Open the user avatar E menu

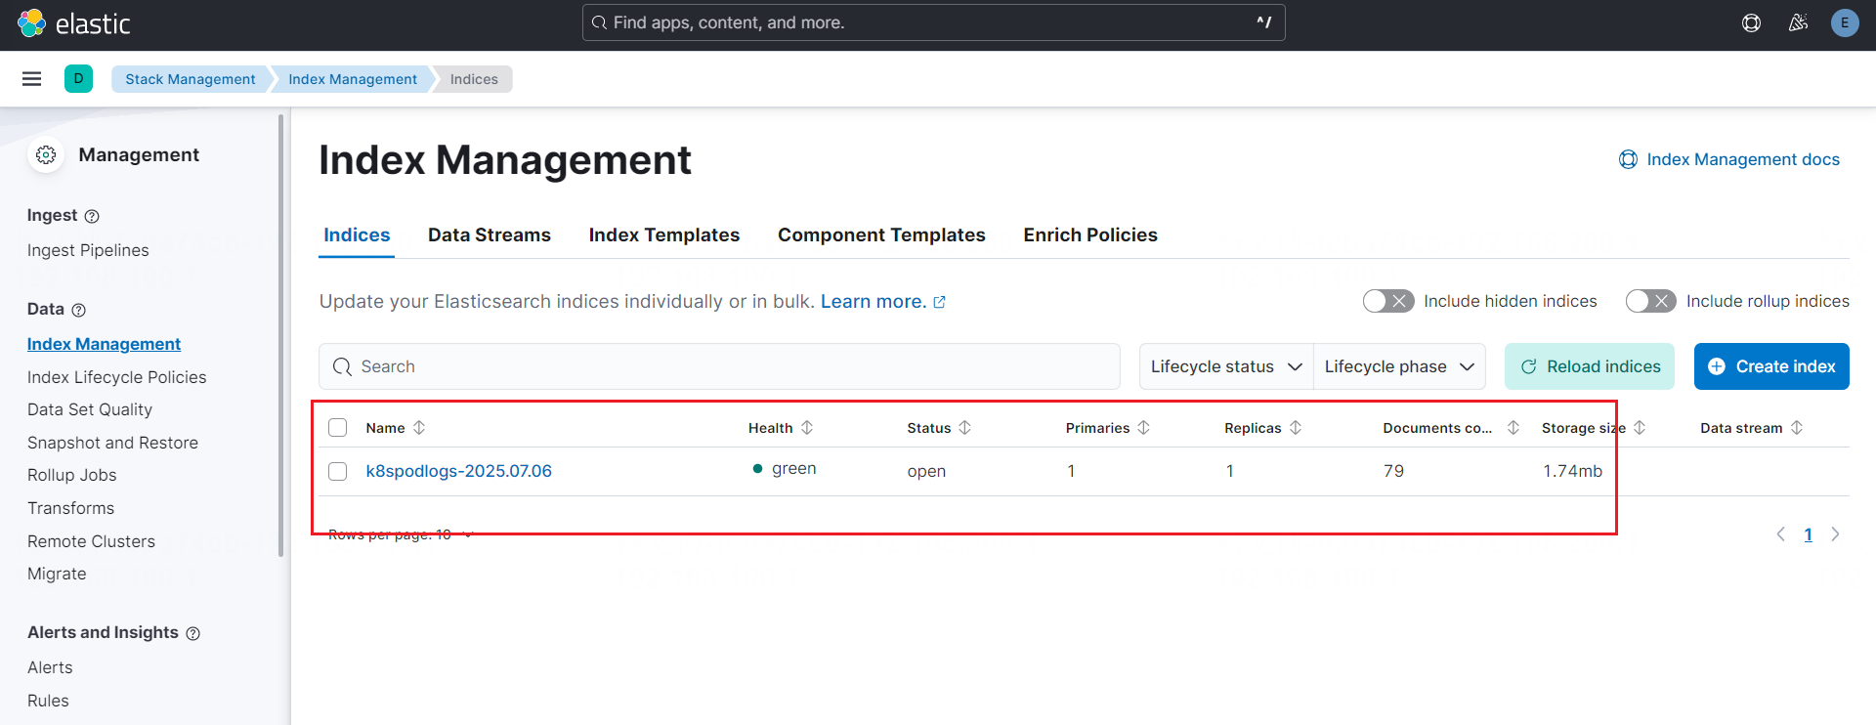1844,22
